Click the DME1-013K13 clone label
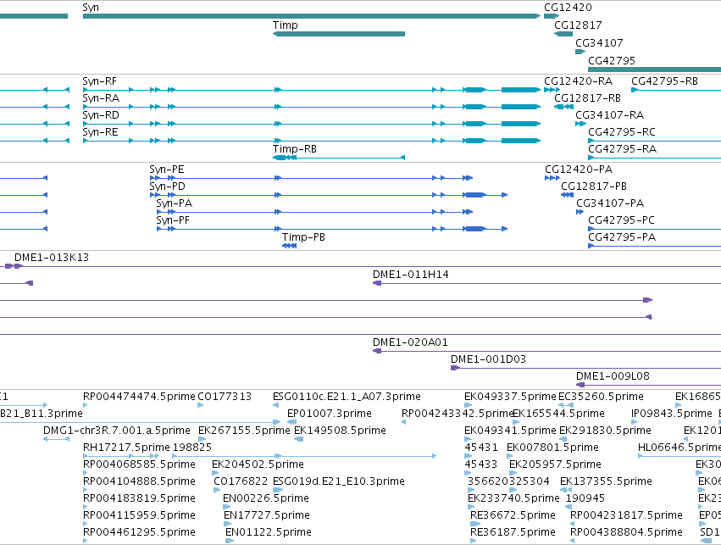This screenshot has width=721, height=545. [x=52, y=258]
